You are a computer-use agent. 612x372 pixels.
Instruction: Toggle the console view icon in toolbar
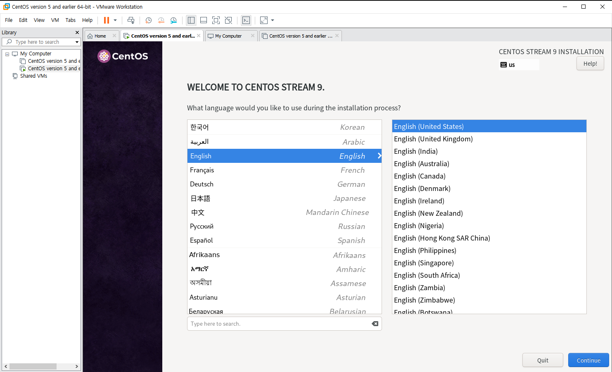click(x=246, y=20)
